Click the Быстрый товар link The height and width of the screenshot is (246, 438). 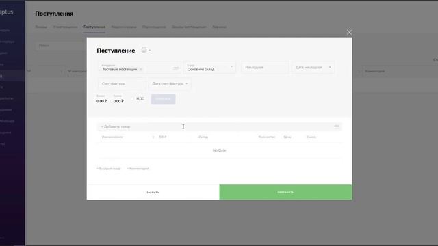[x=109, y=169]
